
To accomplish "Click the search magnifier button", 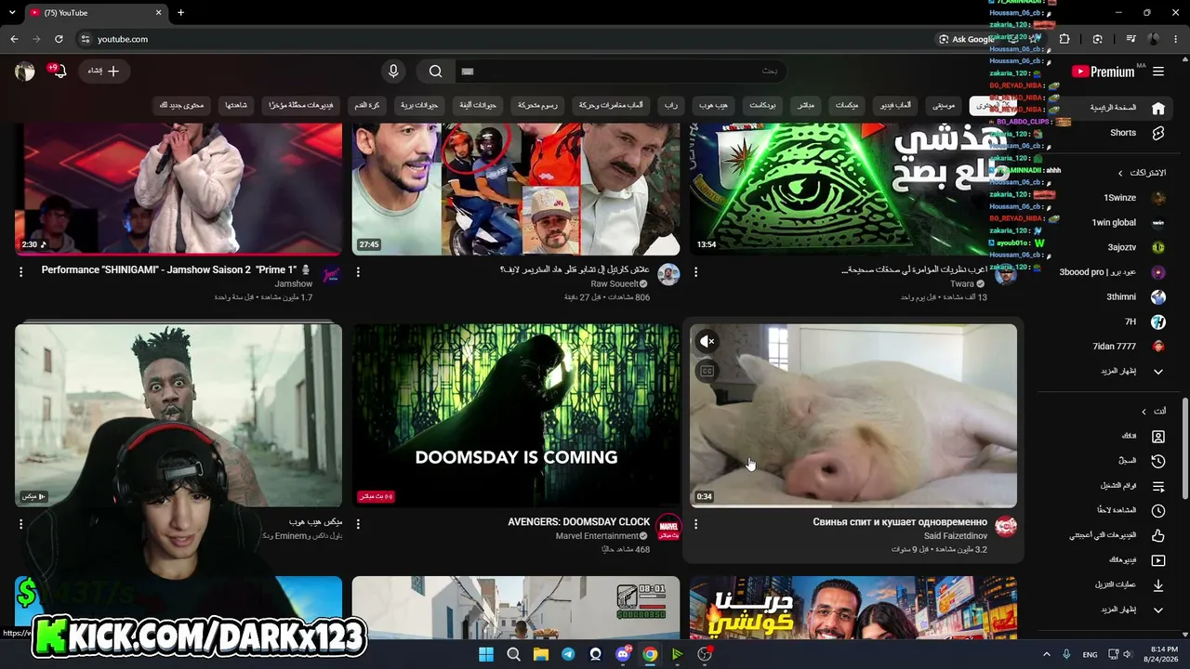I will point(435,72).
